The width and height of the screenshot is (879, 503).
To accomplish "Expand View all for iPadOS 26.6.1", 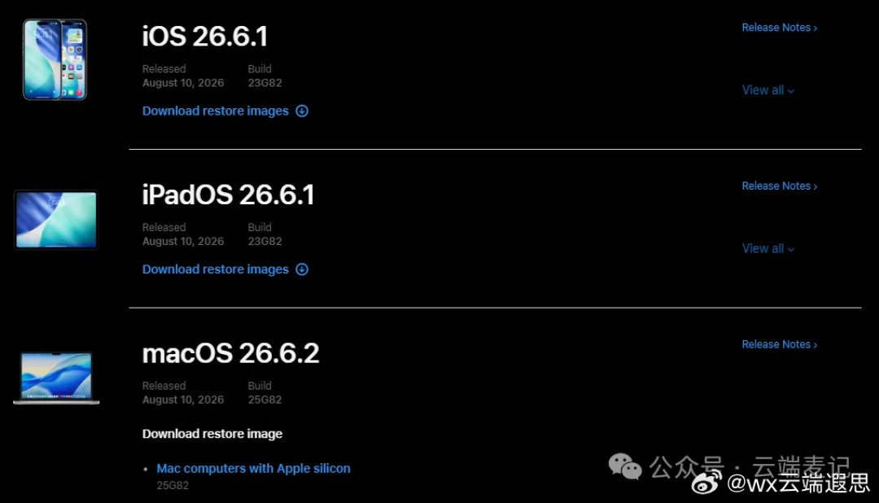I will coord(768,248).
